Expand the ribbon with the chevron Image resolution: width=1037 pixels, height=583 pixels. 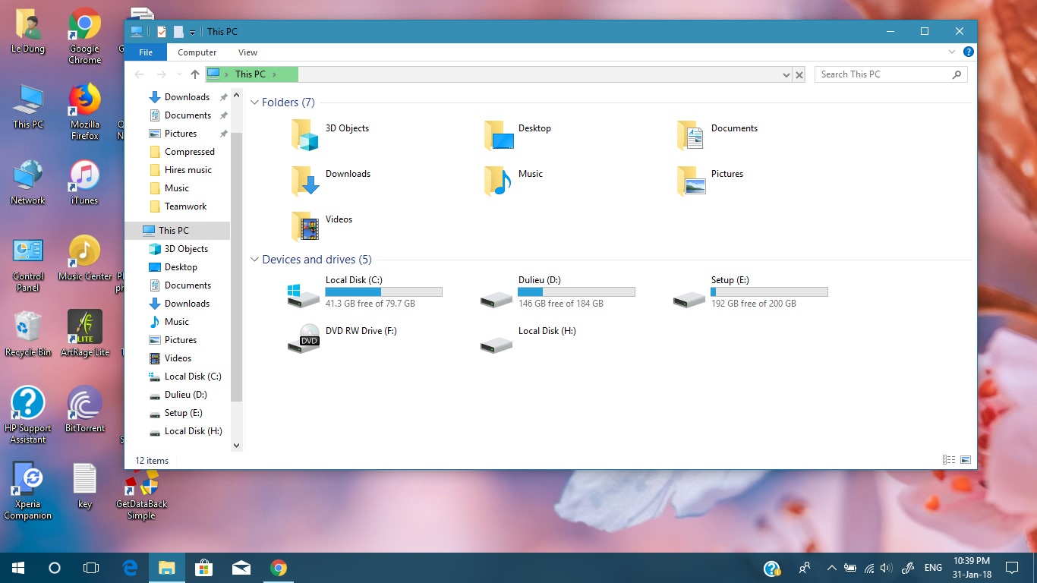tap(952, 52)
